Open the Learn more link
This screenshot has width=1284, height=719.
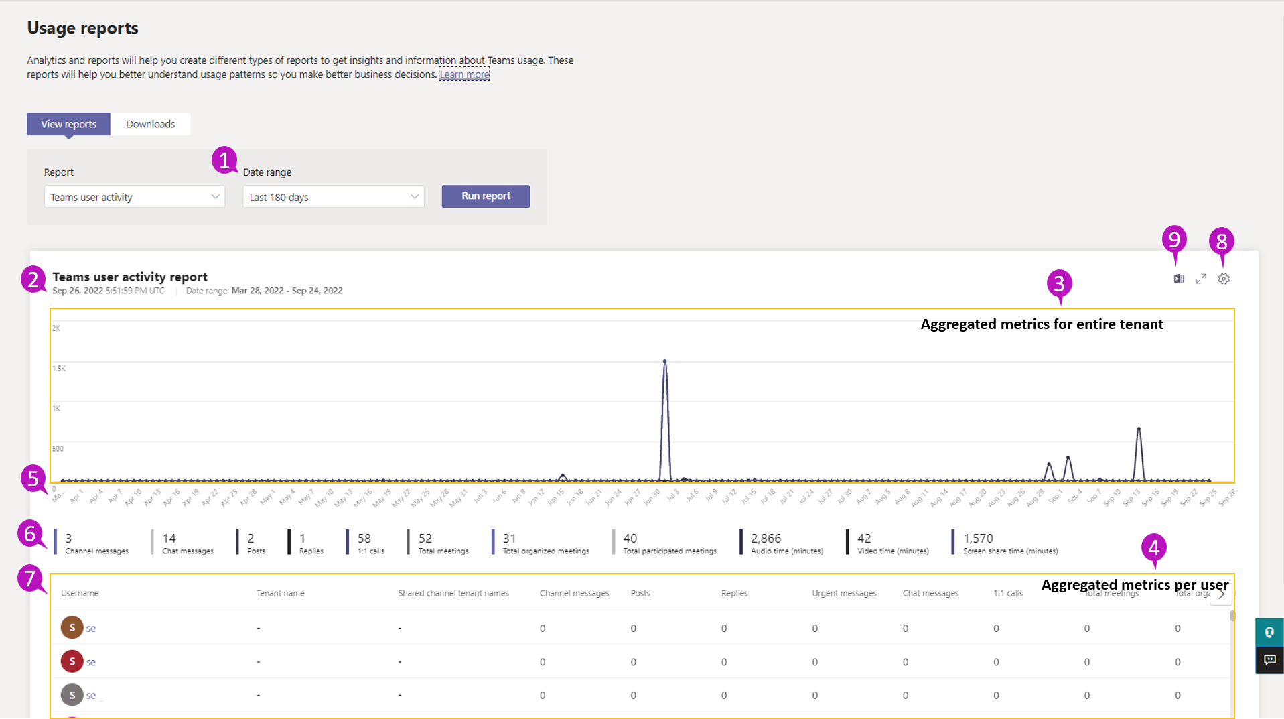click(464, 74)
